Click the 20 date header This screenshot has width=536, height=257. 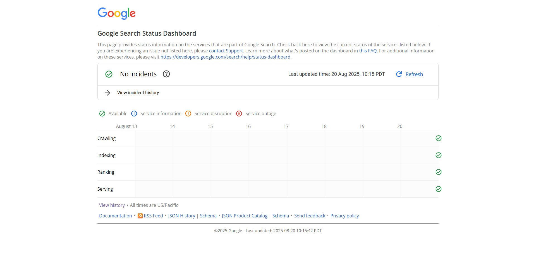coord(400,126)
